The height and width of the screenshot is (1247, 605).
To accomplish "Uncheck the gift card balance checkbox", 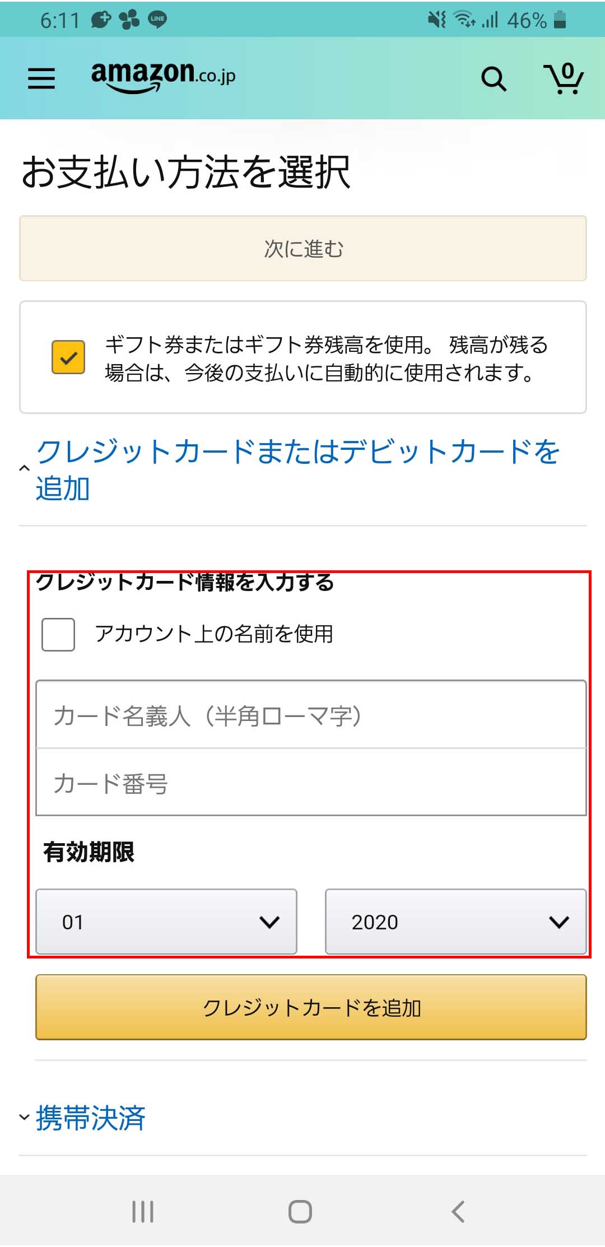I will coord(68,357).
